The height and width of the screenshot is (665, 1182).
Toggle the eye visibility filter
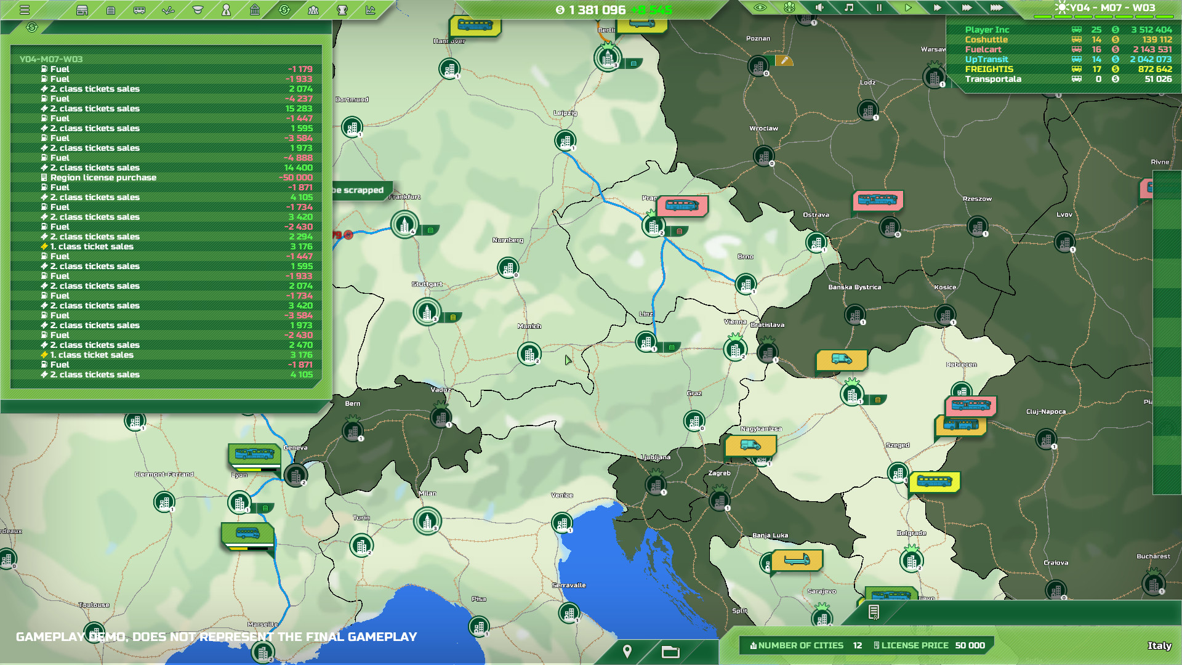[760, 7]
